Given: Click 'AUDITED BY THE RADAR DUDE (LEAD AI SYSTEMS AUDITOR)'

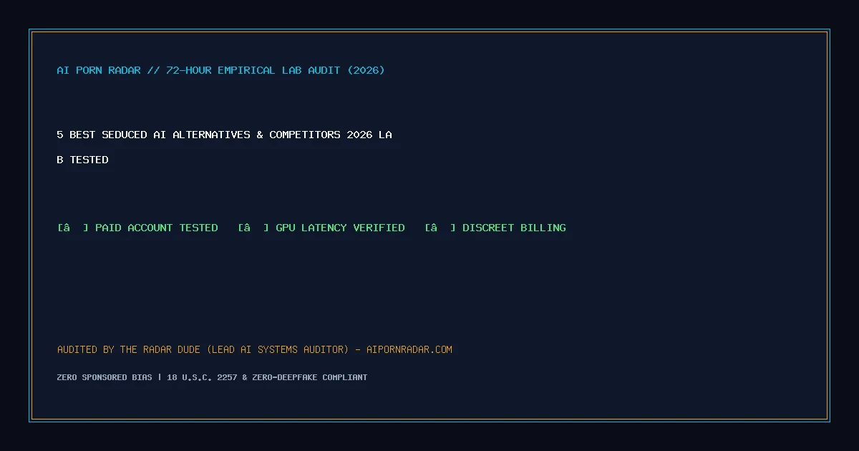Looking at the screenshot, I should pos(203,349).
